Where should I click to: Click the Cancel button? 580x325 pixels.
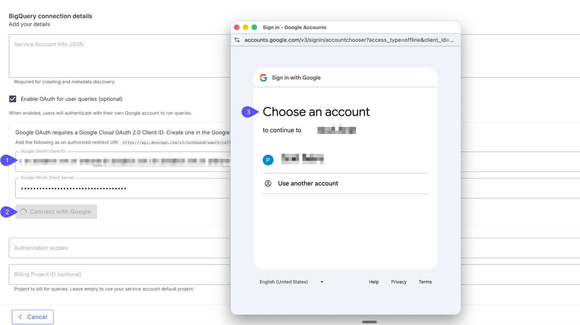pyautogui.click(x=33, y=317)
